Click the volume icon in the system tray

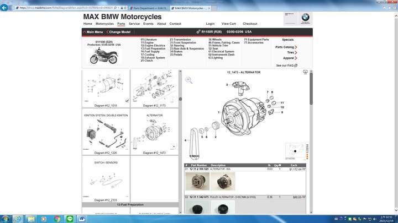coord(375,219)
